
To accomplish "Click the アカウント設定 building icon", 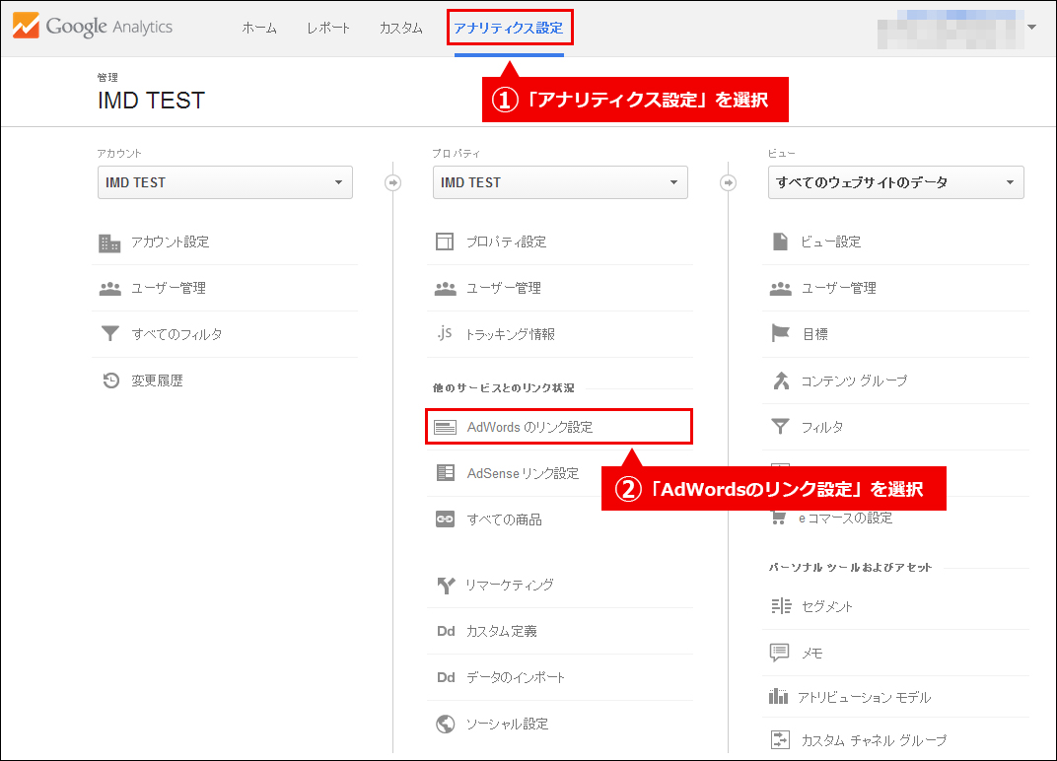I will pos(109,242).
